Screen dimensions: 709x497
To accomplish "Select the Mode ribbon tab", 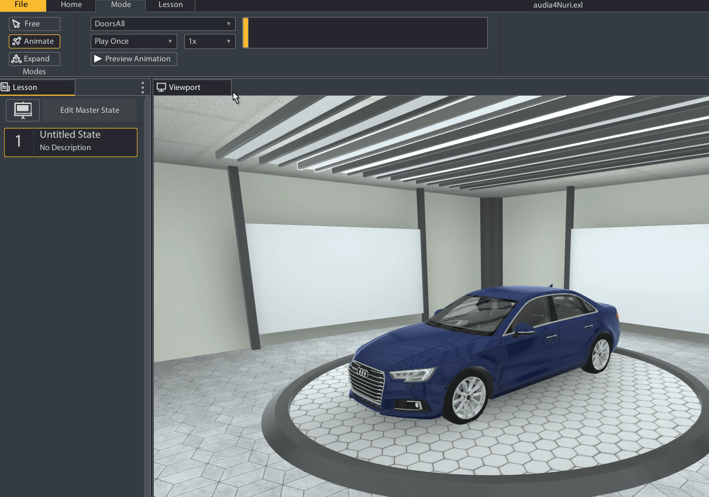I will [121, 5].
